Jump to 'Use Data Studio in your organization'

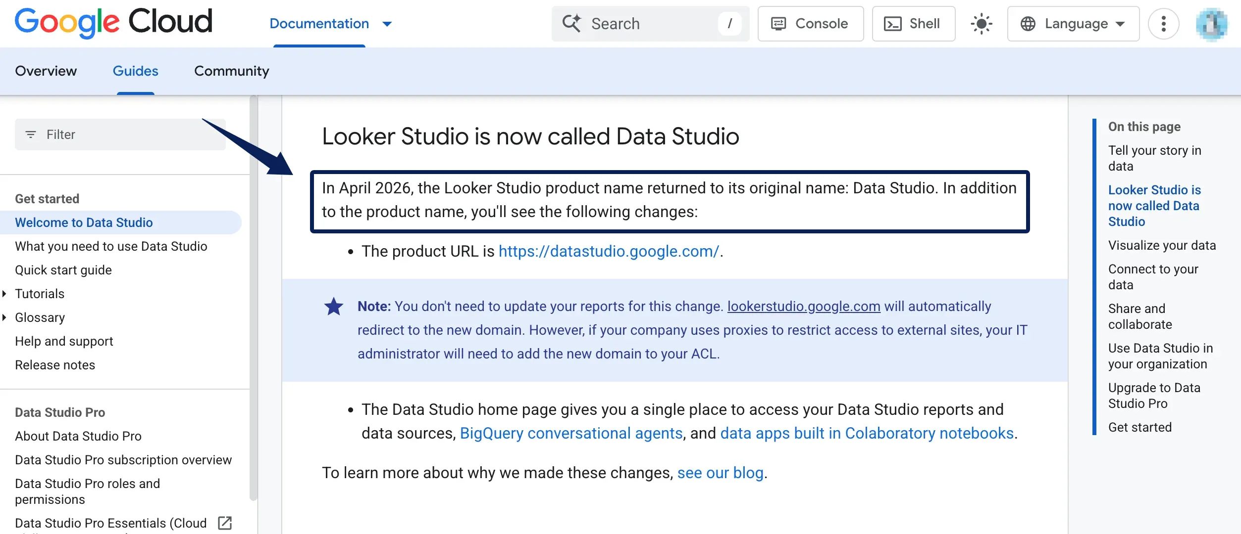point(1161,356)
